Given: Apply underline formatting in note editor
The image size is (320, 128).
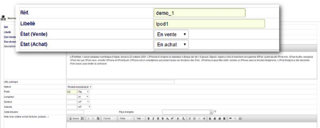Looking at the screenshot, I should click(x=158, y=119).
